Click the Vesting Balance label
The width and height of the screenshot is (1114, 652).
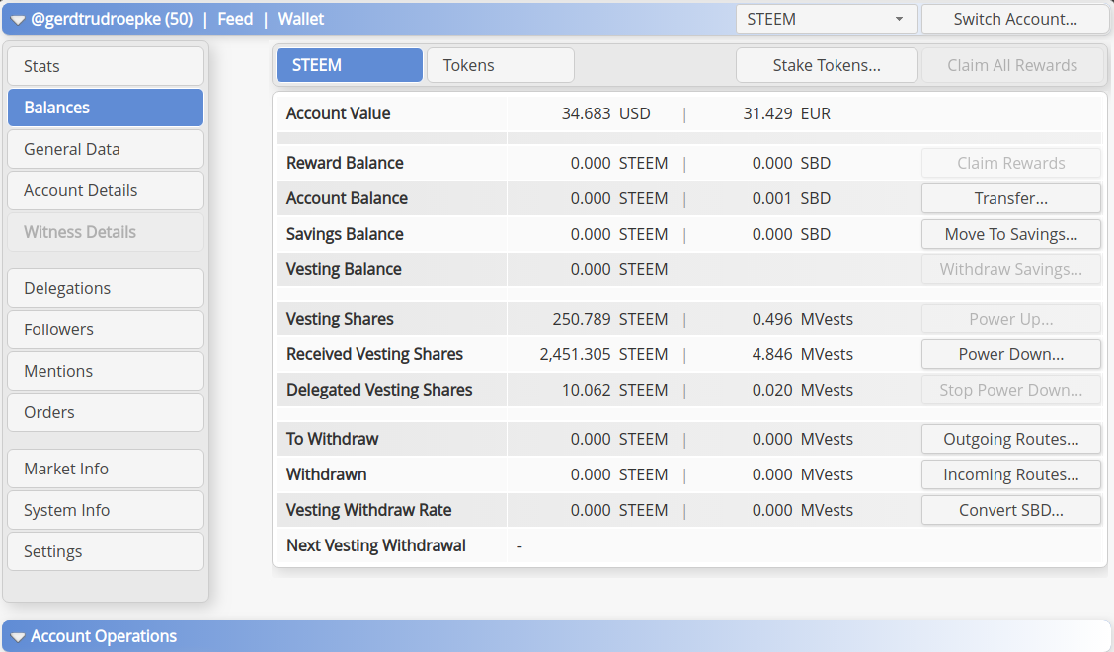point(344,269)
